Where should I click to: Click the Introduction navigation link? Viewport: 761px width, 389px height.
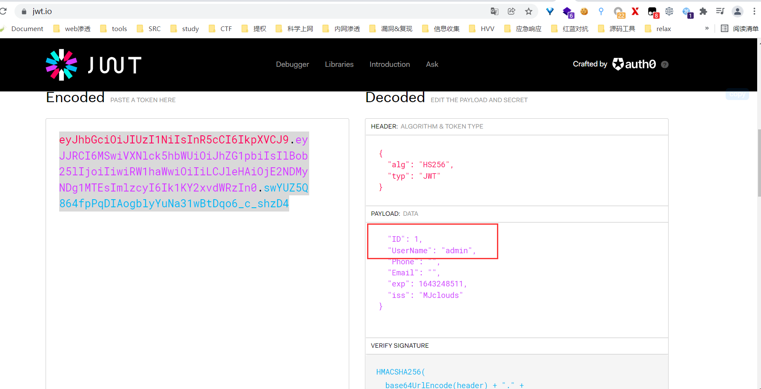tap(389, 64)
